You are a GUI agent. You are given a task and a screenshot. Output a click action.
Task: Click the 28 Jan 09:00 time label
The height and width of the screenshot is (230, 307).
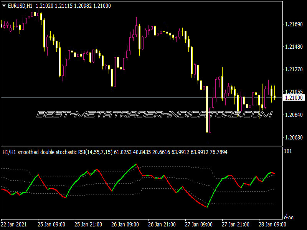point(272,224)
